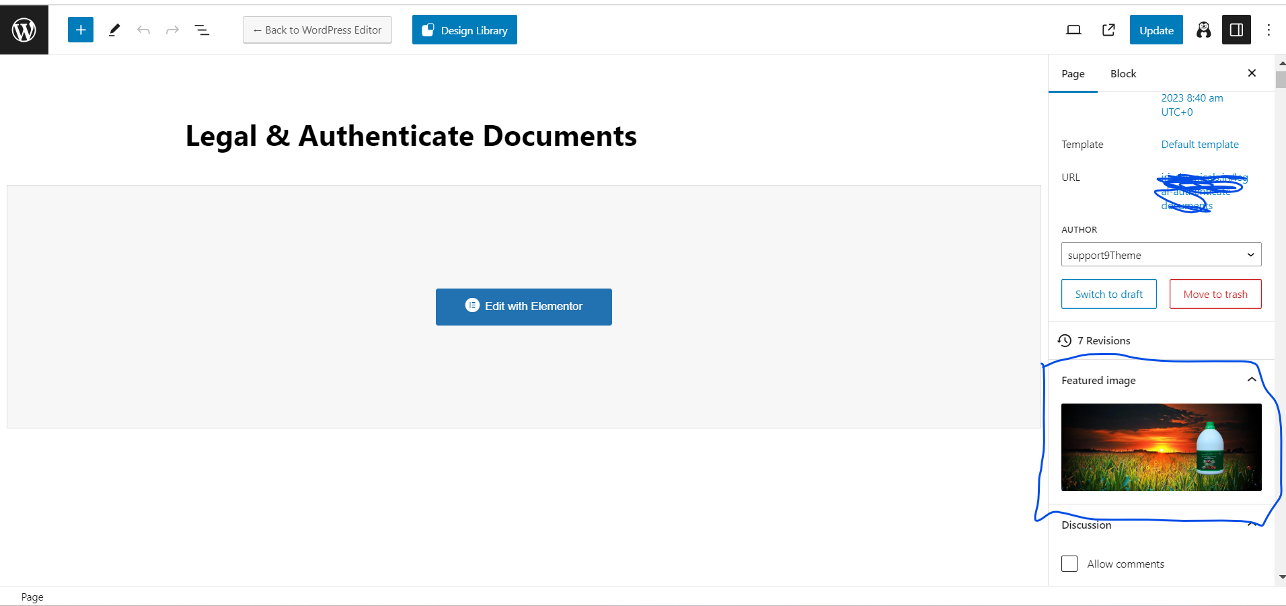Screen dimensions: 1286x606
Task: Toggle the settings sidebar panel icon
Action: point(1236,30)
